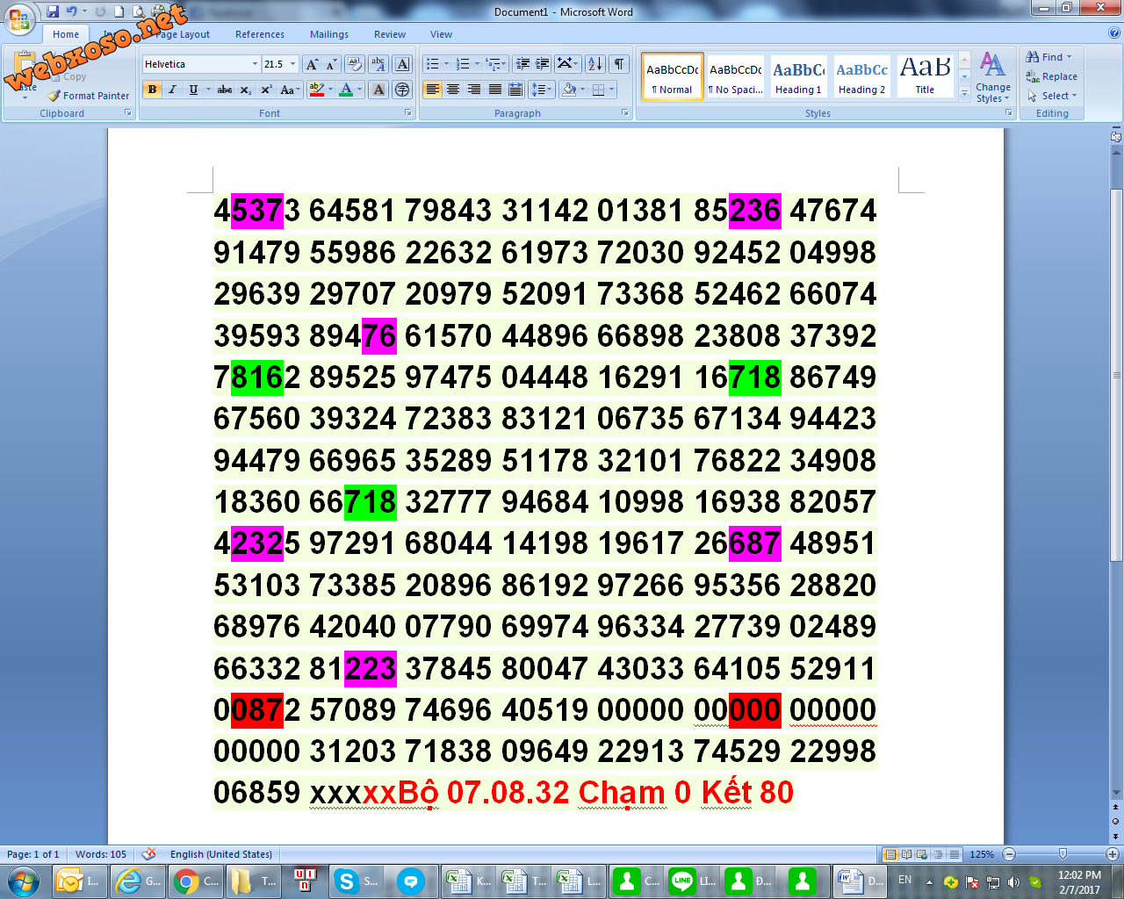
Task: Open the Home ribbon tab
Action: point(66,34)
